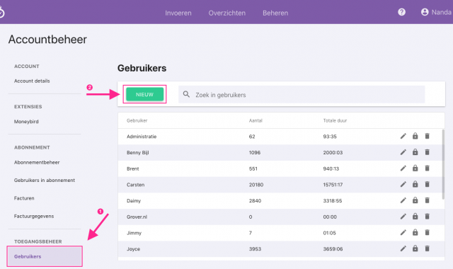Delete the Jimmy user

click(427, 233)
